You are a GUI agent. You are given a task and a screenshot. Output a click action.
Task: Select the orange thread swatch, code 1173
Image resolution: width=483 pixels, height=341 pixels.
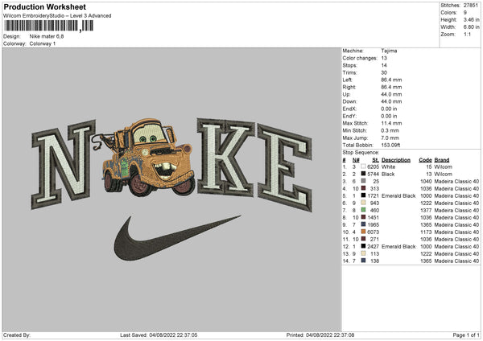point(364,232)
